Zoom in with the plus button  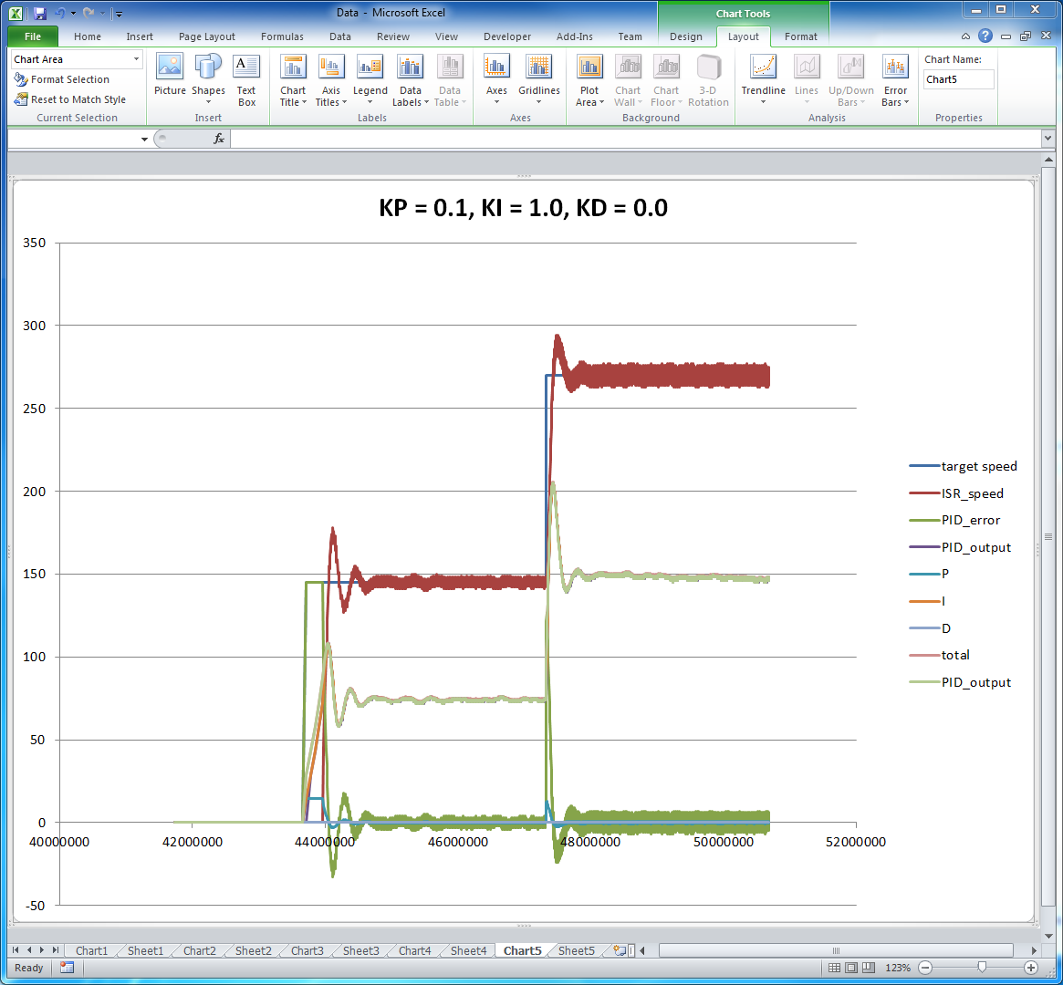point(1030,968)
